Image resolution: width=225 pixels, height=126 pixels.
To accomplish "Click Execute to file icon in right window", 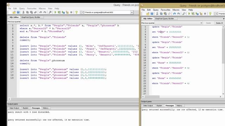I will coord(197,14).
